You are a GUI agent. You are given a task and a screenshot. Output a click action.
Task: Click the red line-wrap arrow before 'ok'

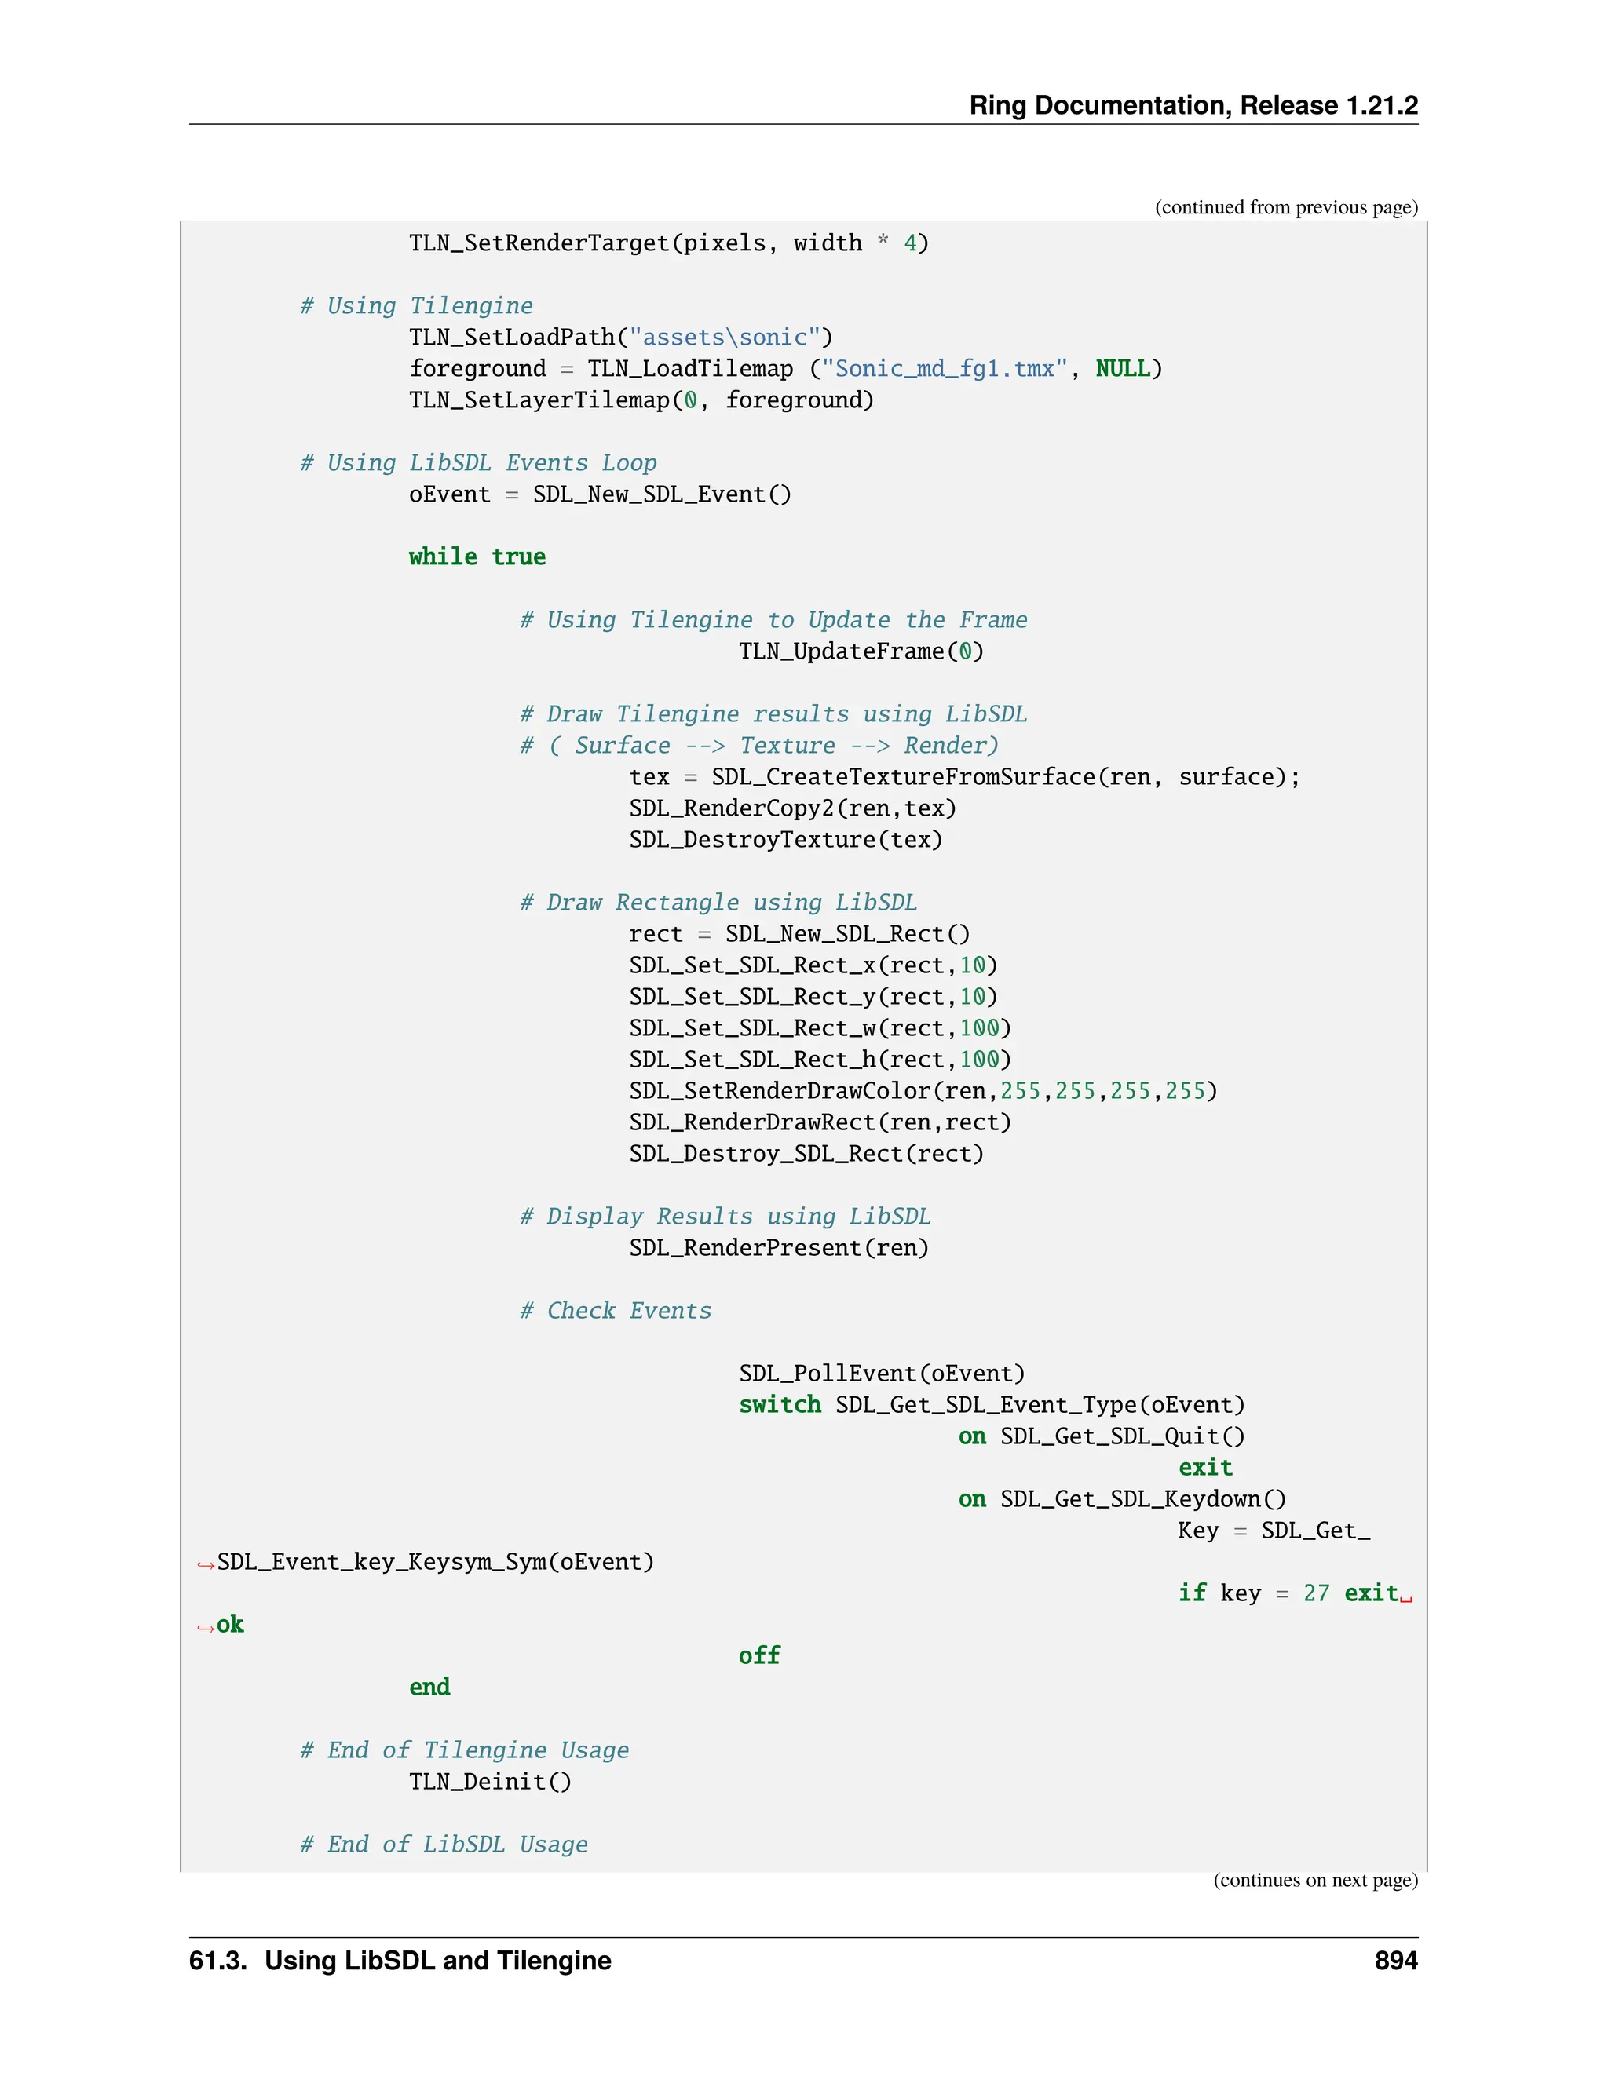pos(205,1628)
